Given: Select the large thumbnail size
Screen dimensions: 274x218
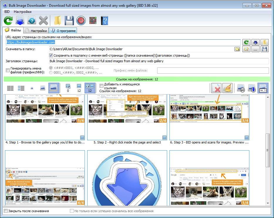Looking at the screenshot, I should pyautogui.click(x=54, y=88).
